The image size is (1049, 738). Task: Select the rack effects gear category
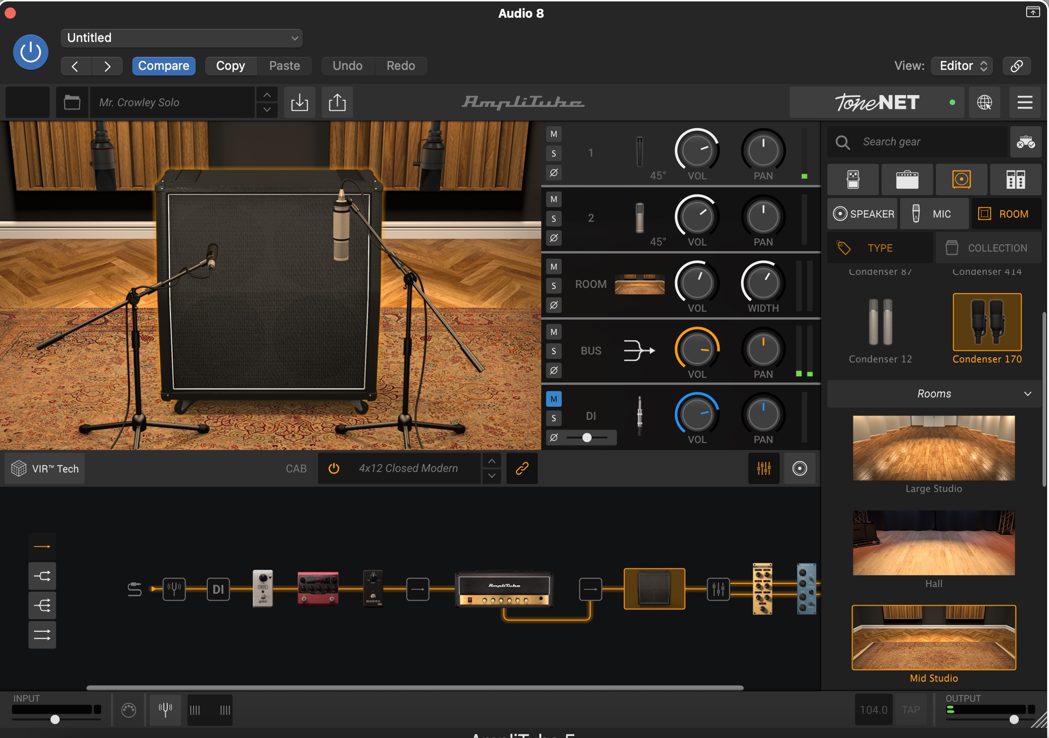pyautogui.click(x=1015, y=179)
